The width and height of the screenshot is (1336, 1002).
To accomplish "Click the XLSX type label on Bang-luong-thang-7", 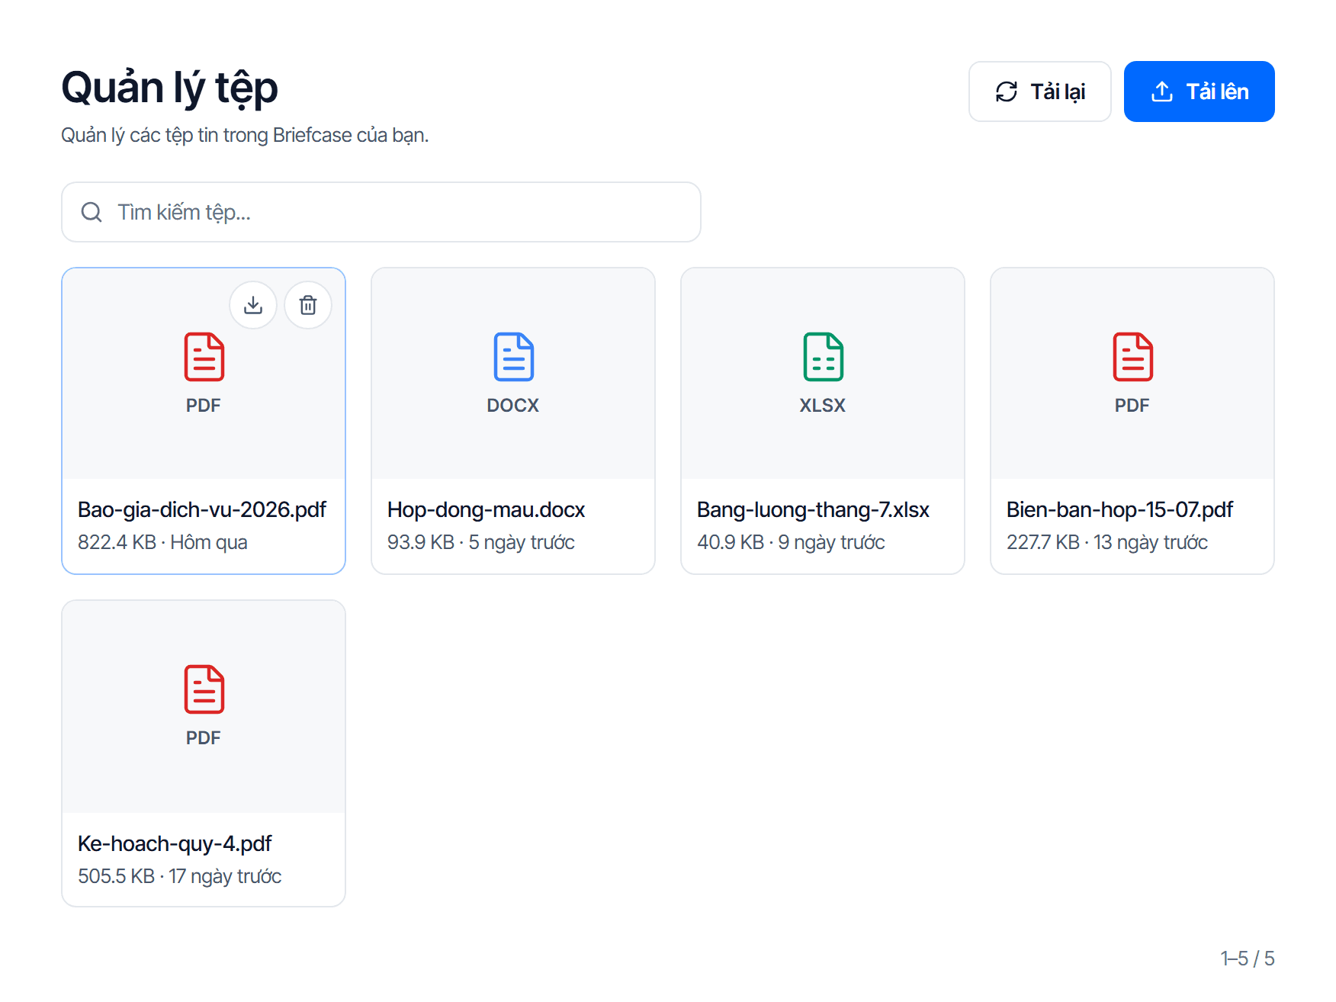I will 823,406.
